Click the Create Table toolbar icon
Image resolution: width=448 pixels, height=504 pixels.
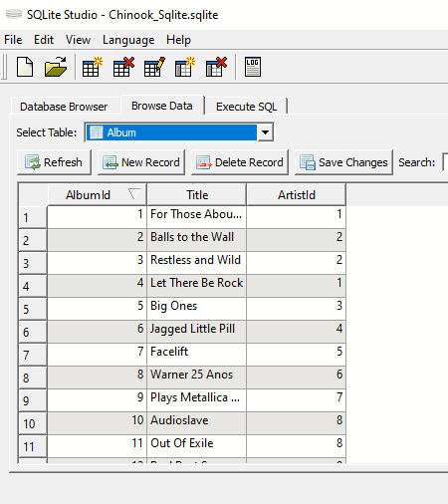(92, 67)
